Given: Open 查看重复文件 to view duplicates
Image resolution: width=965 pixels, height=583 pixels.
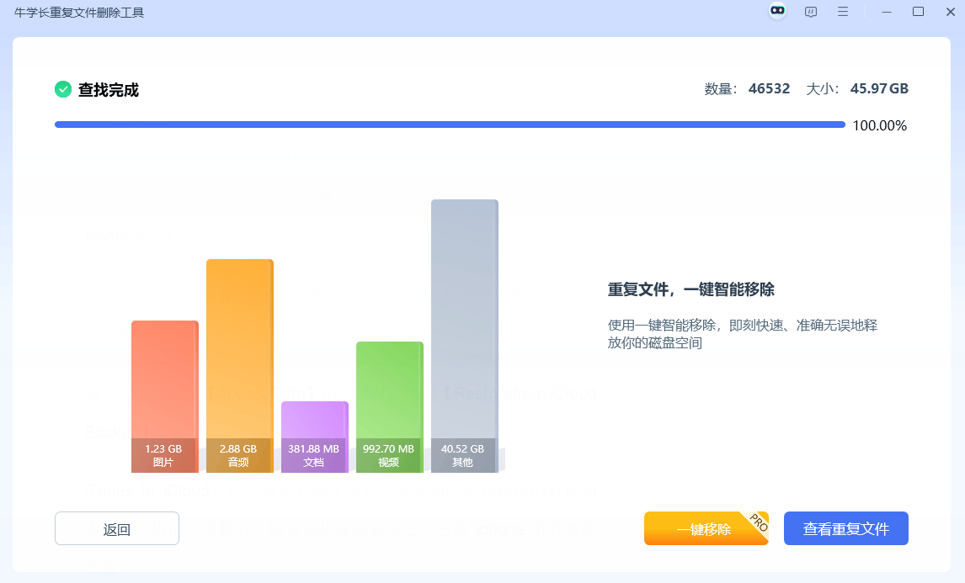Looking at the screenshot, I should tap(845, 529).
